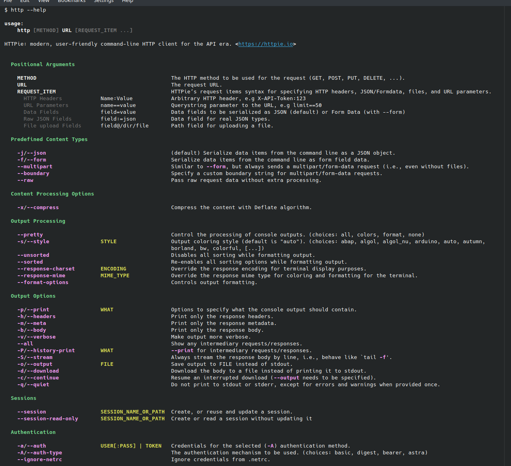Click the '-S/--stream' option
This screenshot has width=511, height=466.
35,357
